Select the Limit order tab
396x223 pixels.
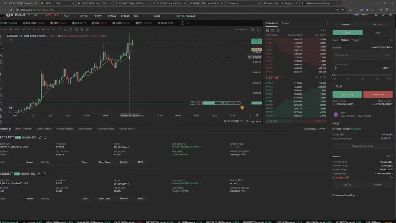[335, 40]
